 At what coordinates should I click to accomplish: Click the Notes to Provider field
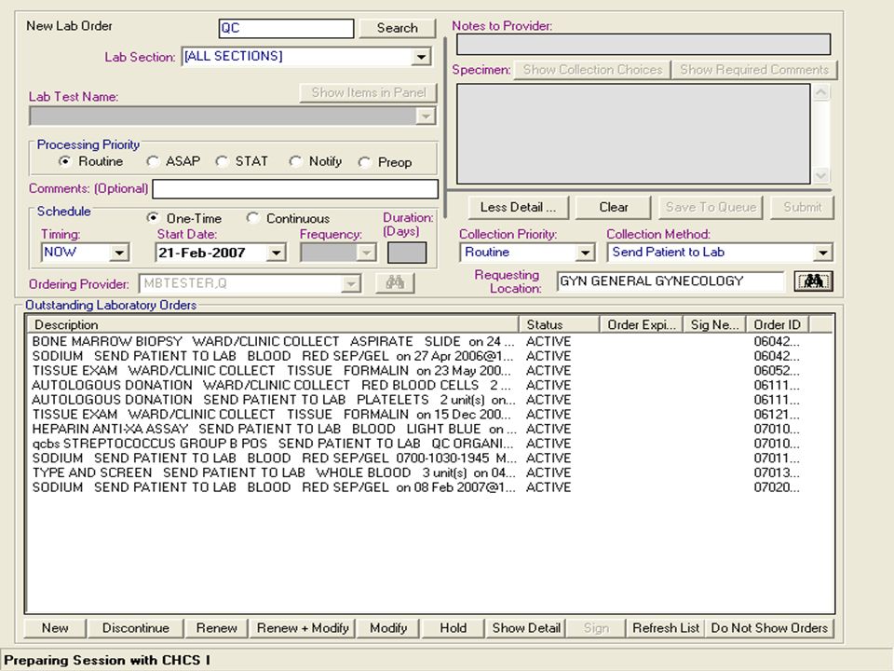(643, 45)
